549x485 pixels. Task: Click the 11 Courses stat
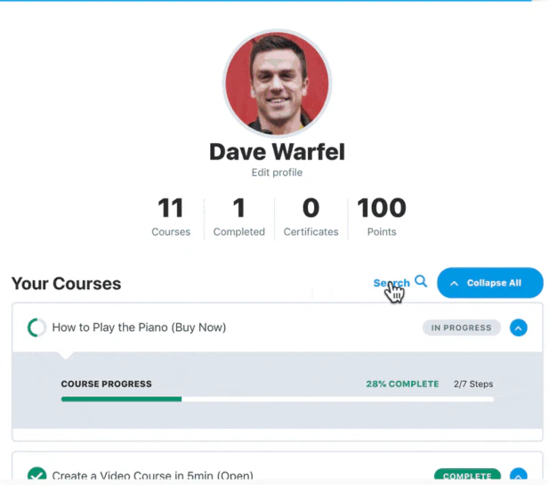[171, 217]
